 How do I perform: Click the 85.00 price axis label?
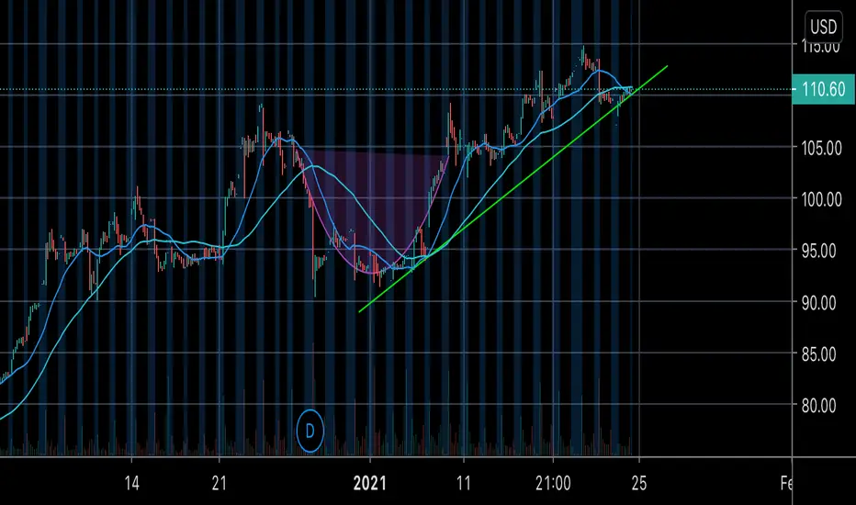point(819,354)
